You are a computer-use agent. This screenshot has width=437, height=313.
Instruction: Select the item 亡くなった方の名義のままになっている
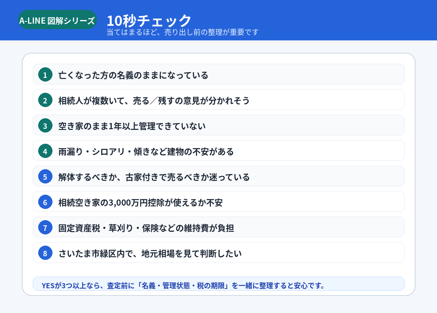pyautogui.click(x=133, y=75)
